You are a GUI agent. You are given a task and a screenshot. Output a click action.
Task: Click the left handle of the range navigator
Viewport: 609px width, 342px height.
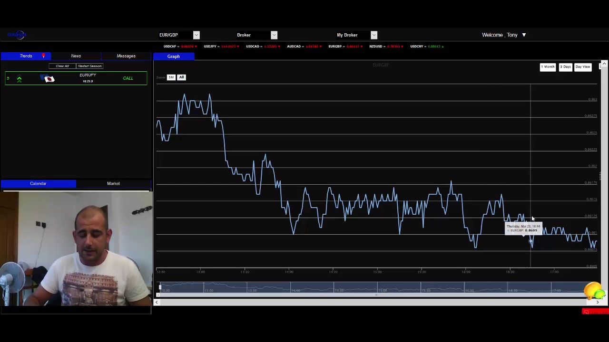[x=160, y=288]
